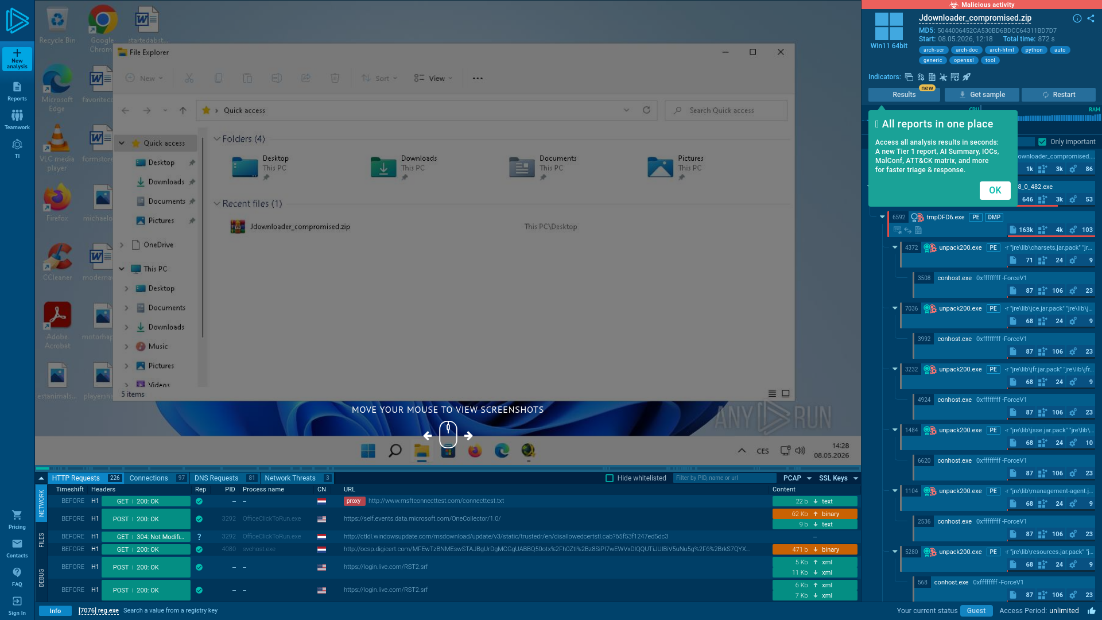Toggle the Only important checkbox
Image resolution: width=1102 pixels, height=620 pixels.
pyautogui.click(x=1042, y=142)
